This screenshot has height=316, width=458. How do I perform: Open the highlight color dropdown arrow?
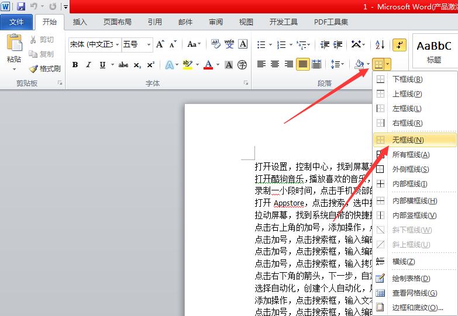[x=198, y=65]
